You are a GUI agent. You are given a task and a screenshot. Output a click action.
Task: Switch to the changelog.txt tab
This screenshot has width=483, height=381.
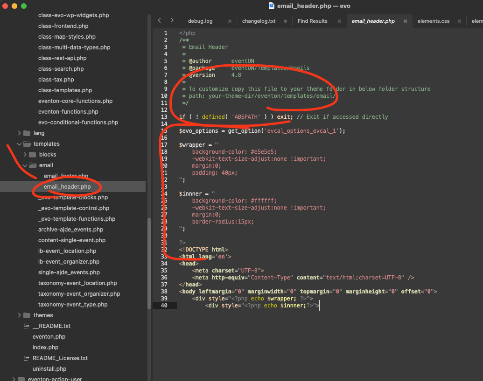pos(259,21)
